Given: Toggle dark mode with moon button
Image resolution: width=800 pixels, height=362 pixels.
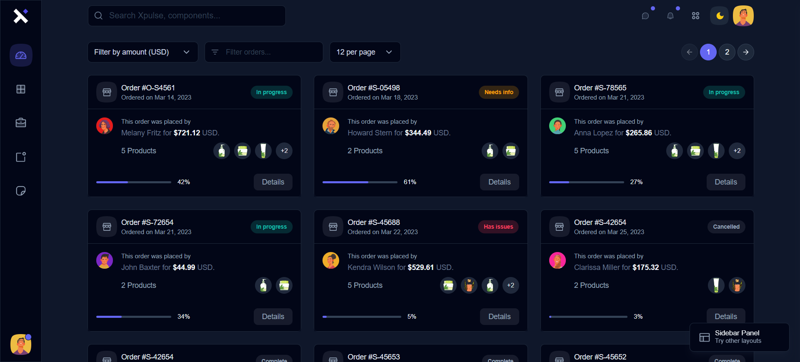Looking at the screenshot, I should (x=720, y=16).
